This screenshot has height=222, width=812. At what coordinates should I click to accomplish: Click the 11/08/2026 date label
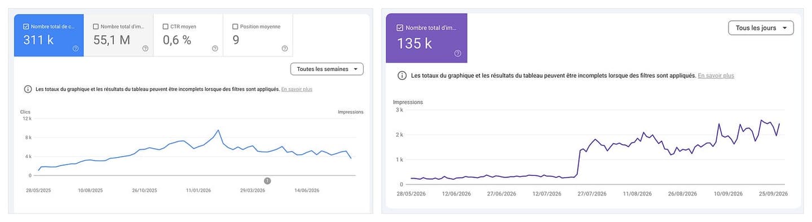pos(637,194)
